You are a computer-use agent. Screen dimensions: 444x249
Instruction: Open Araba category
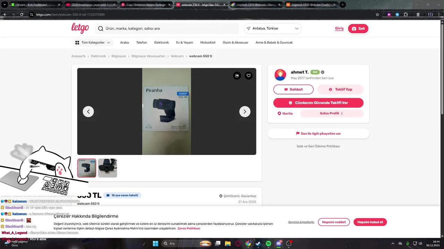coord(125,43)
